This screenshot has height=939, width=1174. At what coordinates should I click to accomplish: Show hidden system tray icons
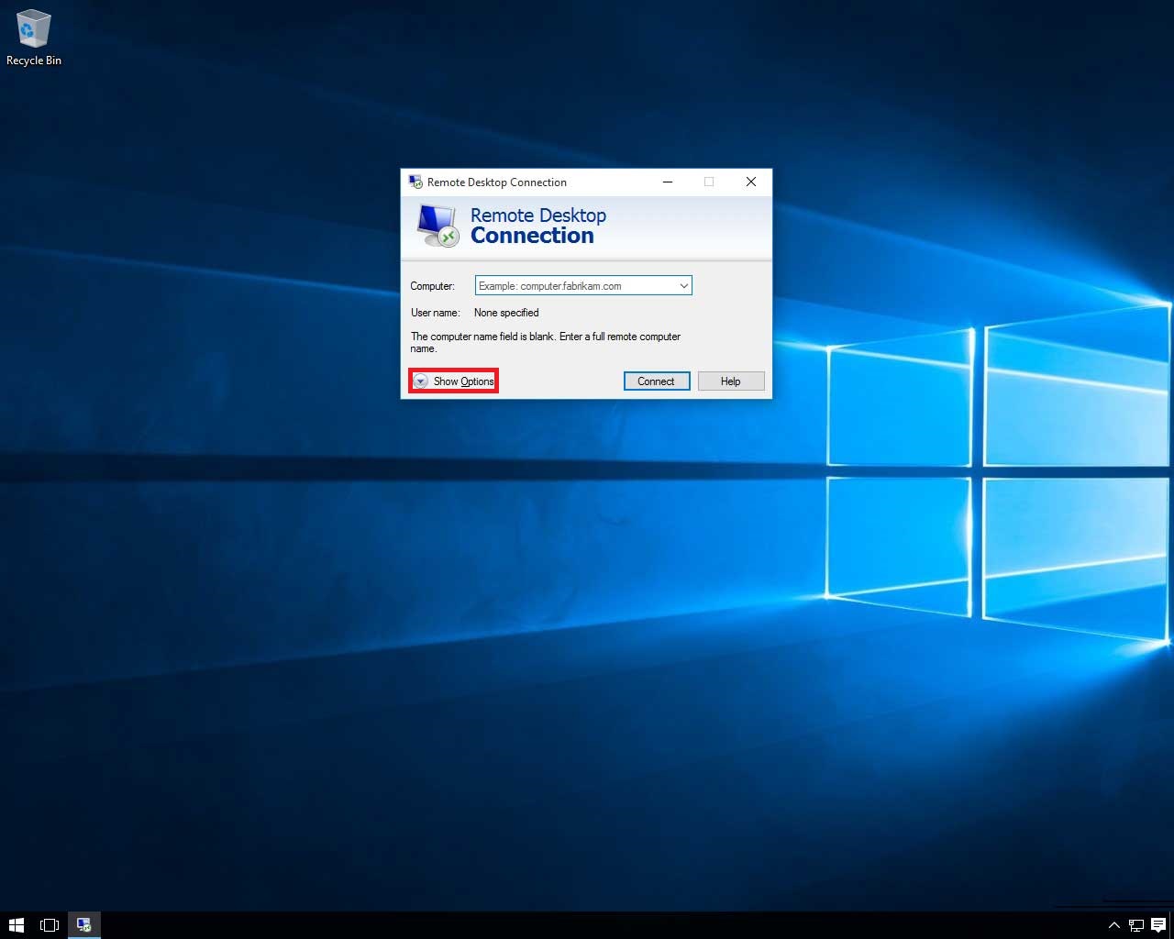(1113, 925)
